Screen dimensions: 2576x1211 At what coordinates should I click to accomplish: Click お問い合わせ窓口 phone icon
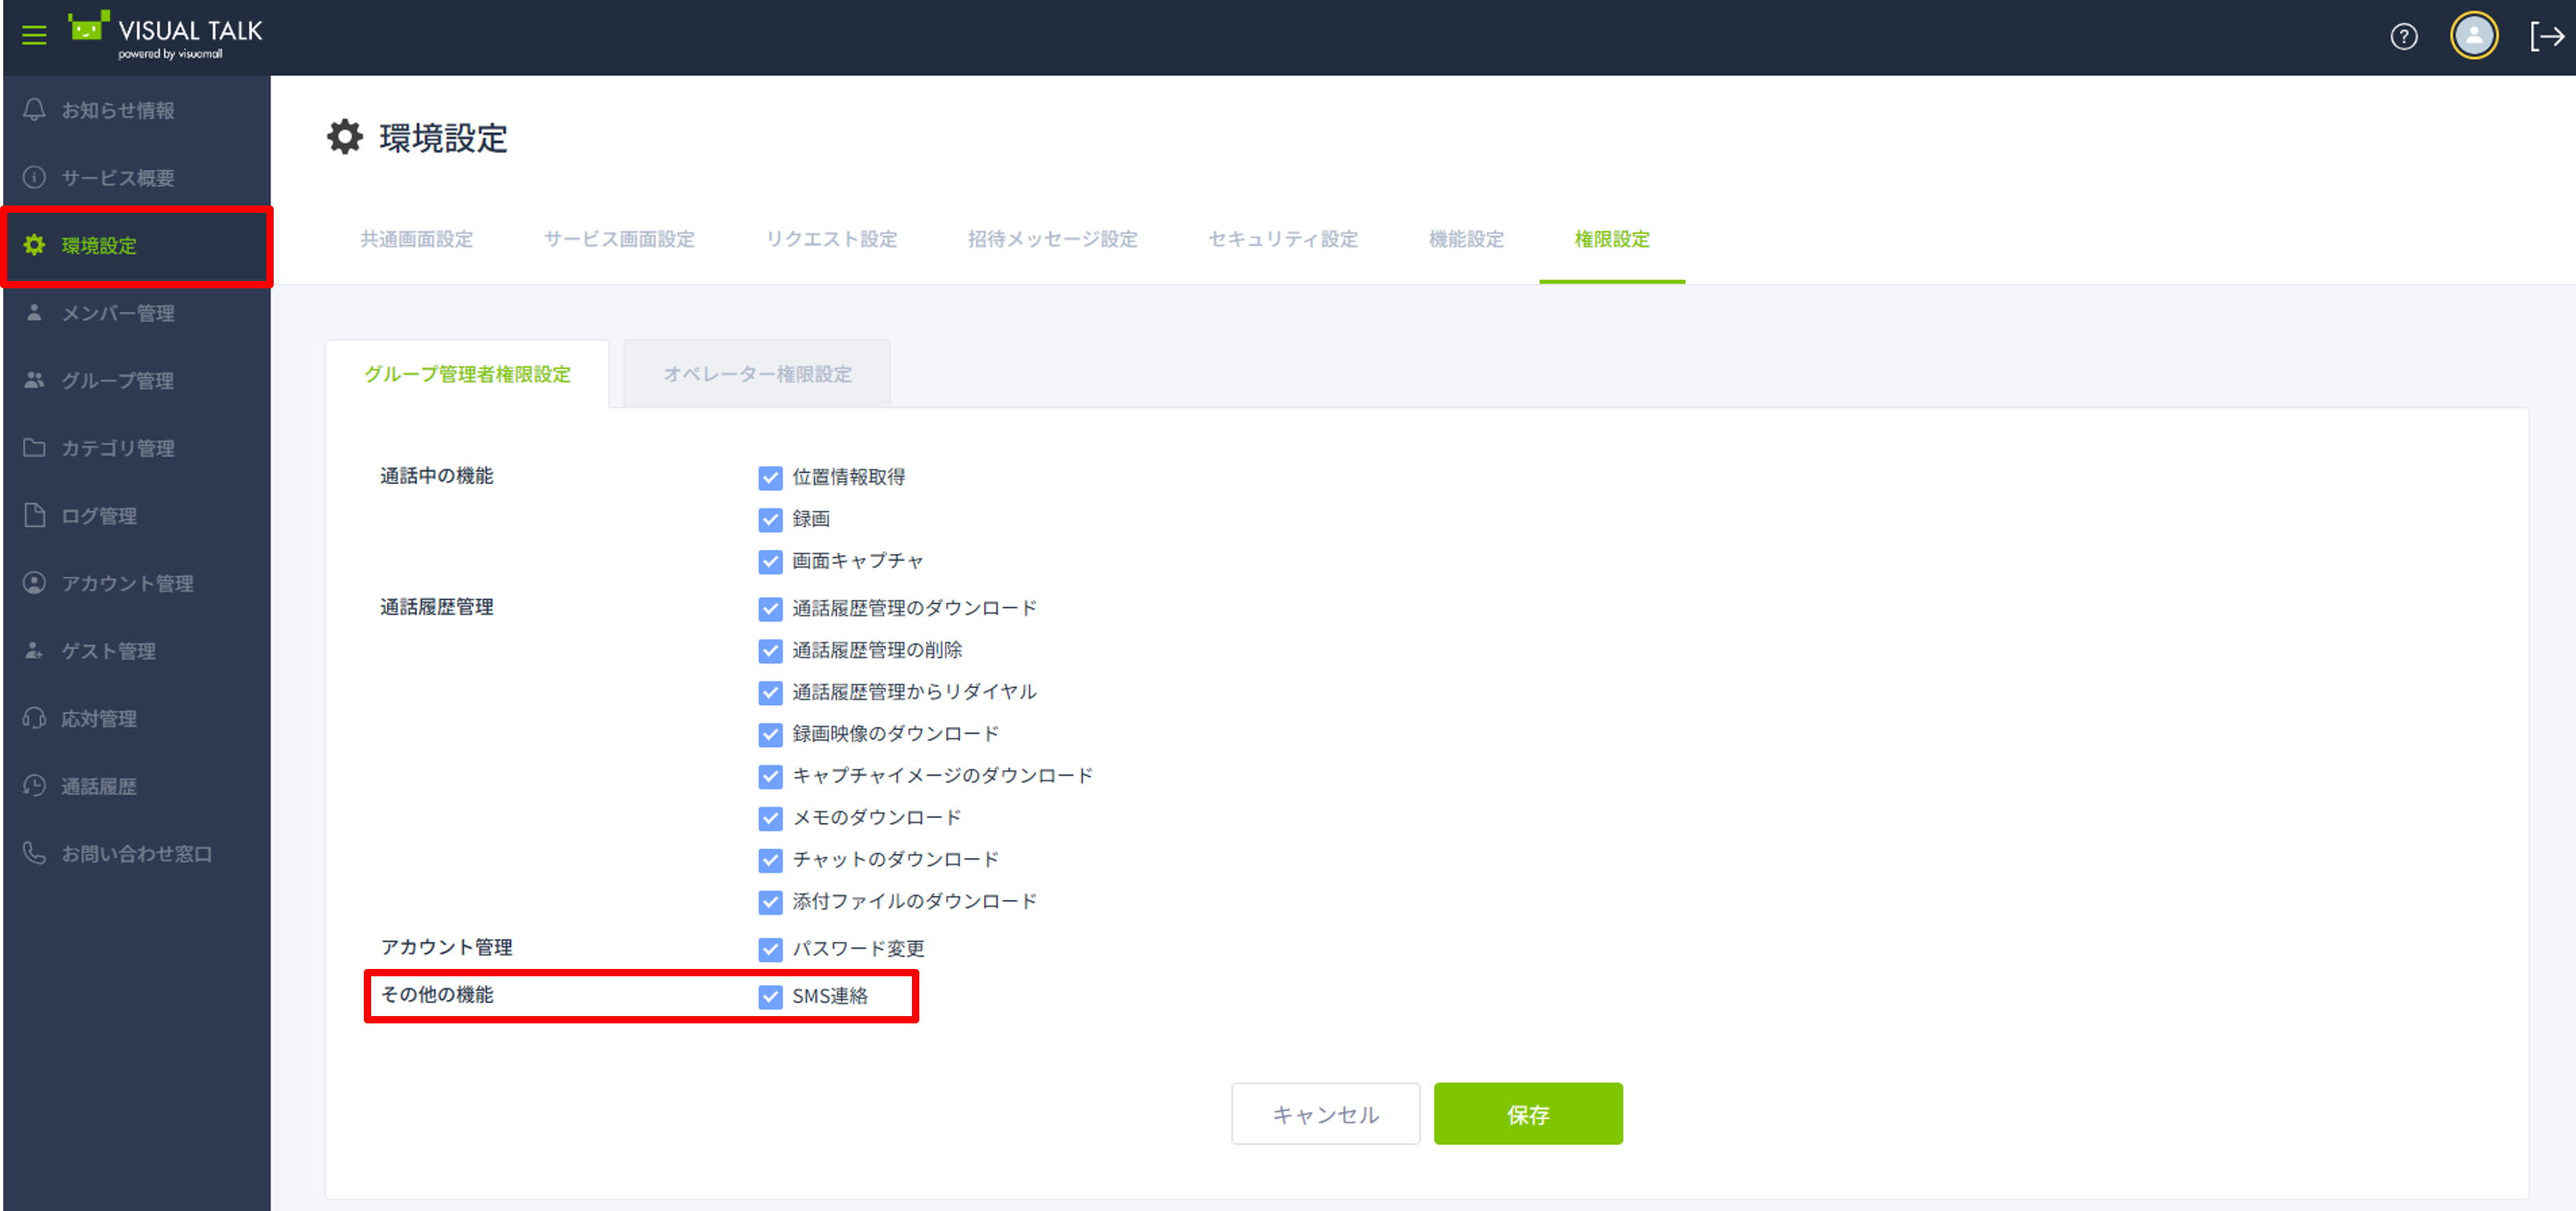[x=34, y=853]
